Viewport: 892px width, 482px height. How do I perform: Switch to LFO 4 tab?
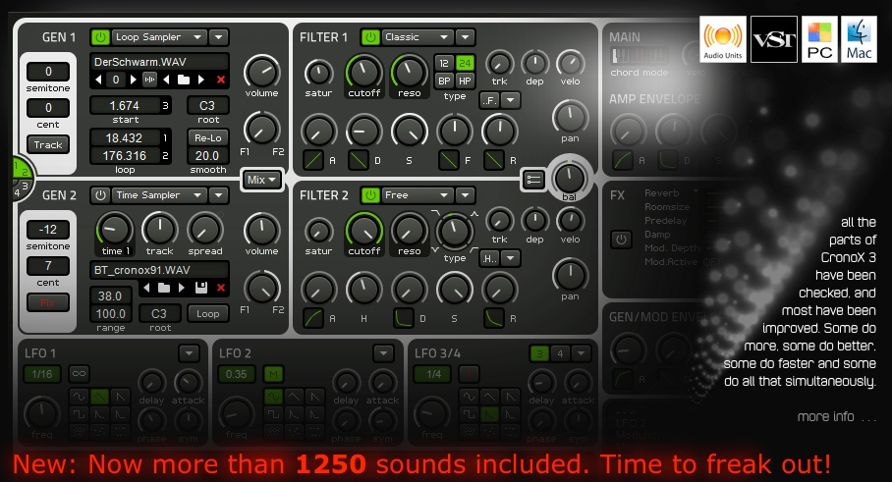coord(559,353)
